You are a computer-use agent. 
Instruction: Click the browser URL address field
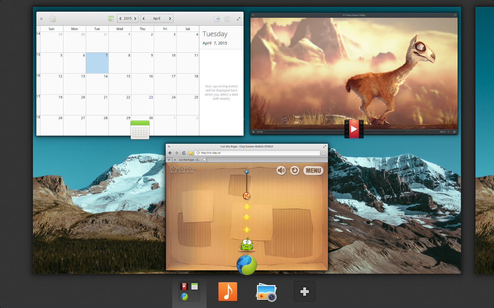pos(257,153)
